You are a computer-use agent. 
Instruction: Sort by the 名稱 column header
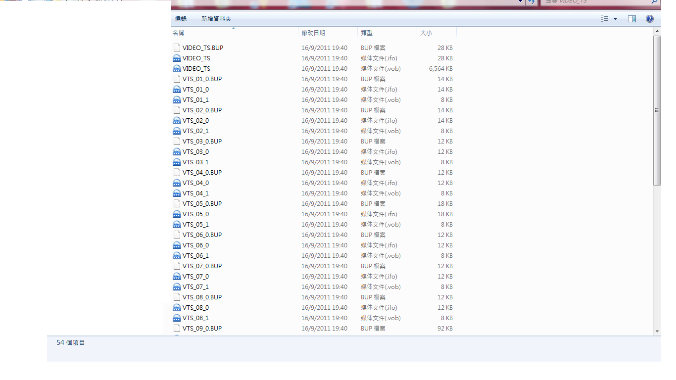[178, 33]
